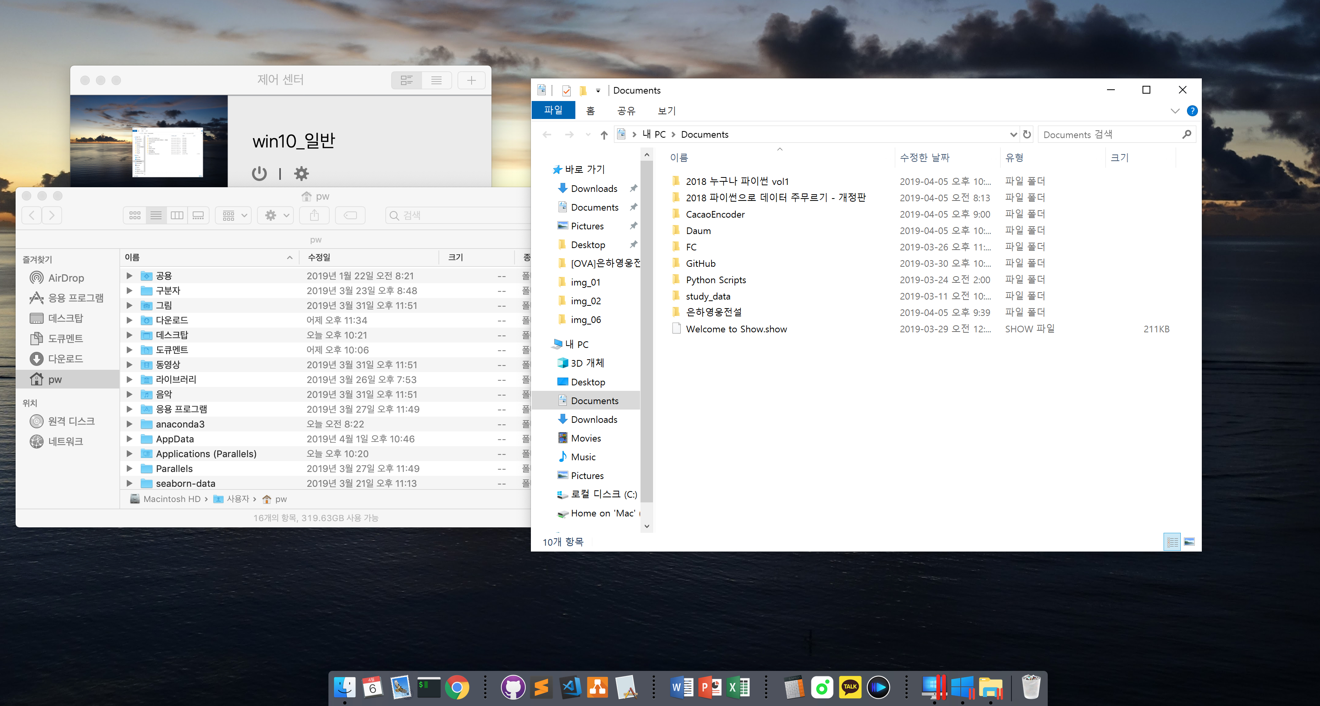1320x706 pixels.
Task: Open win10 VM settings gear icon
Action: tap(301, 173)
